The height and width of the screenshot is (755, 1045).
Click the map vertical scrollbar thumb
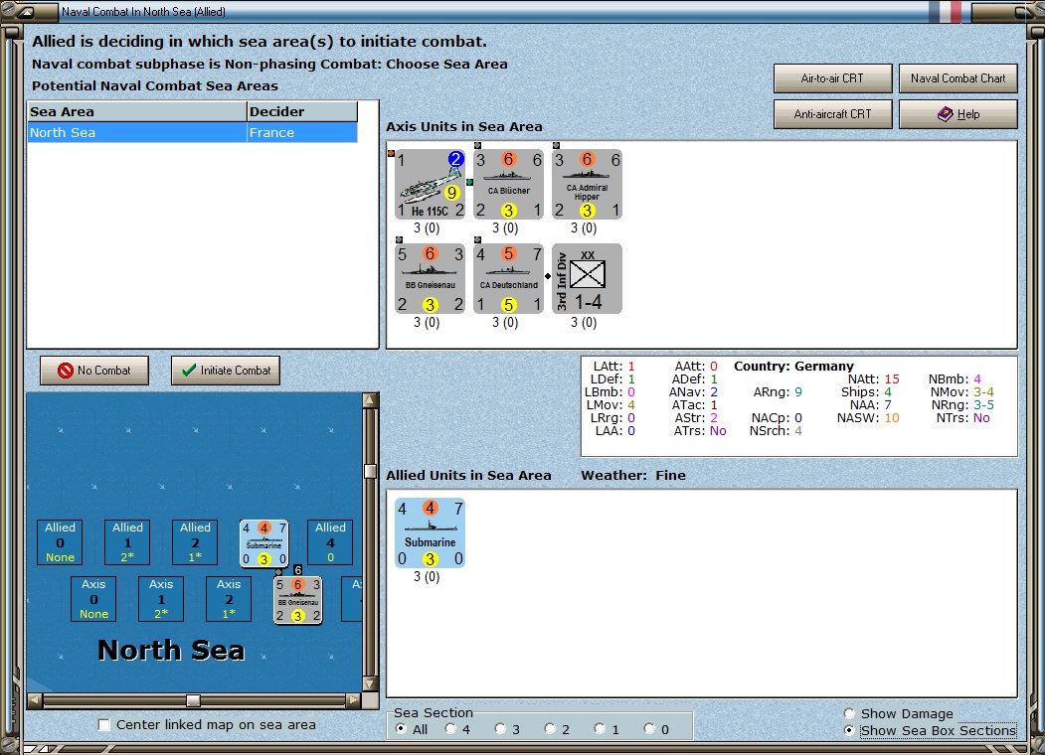371,471
